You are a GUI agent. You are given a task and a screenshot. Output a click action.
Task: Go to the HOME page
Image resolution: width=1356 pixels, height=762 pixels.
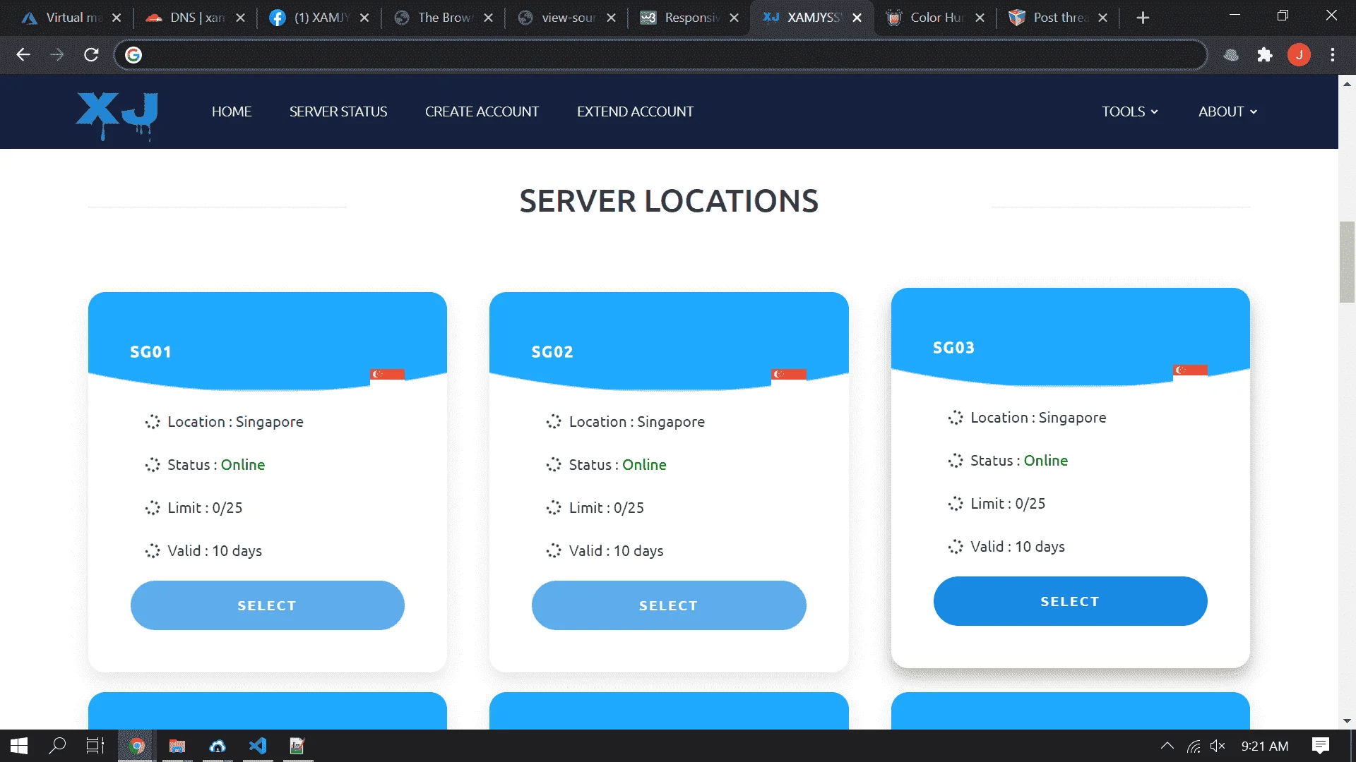(x=232, y=111)
